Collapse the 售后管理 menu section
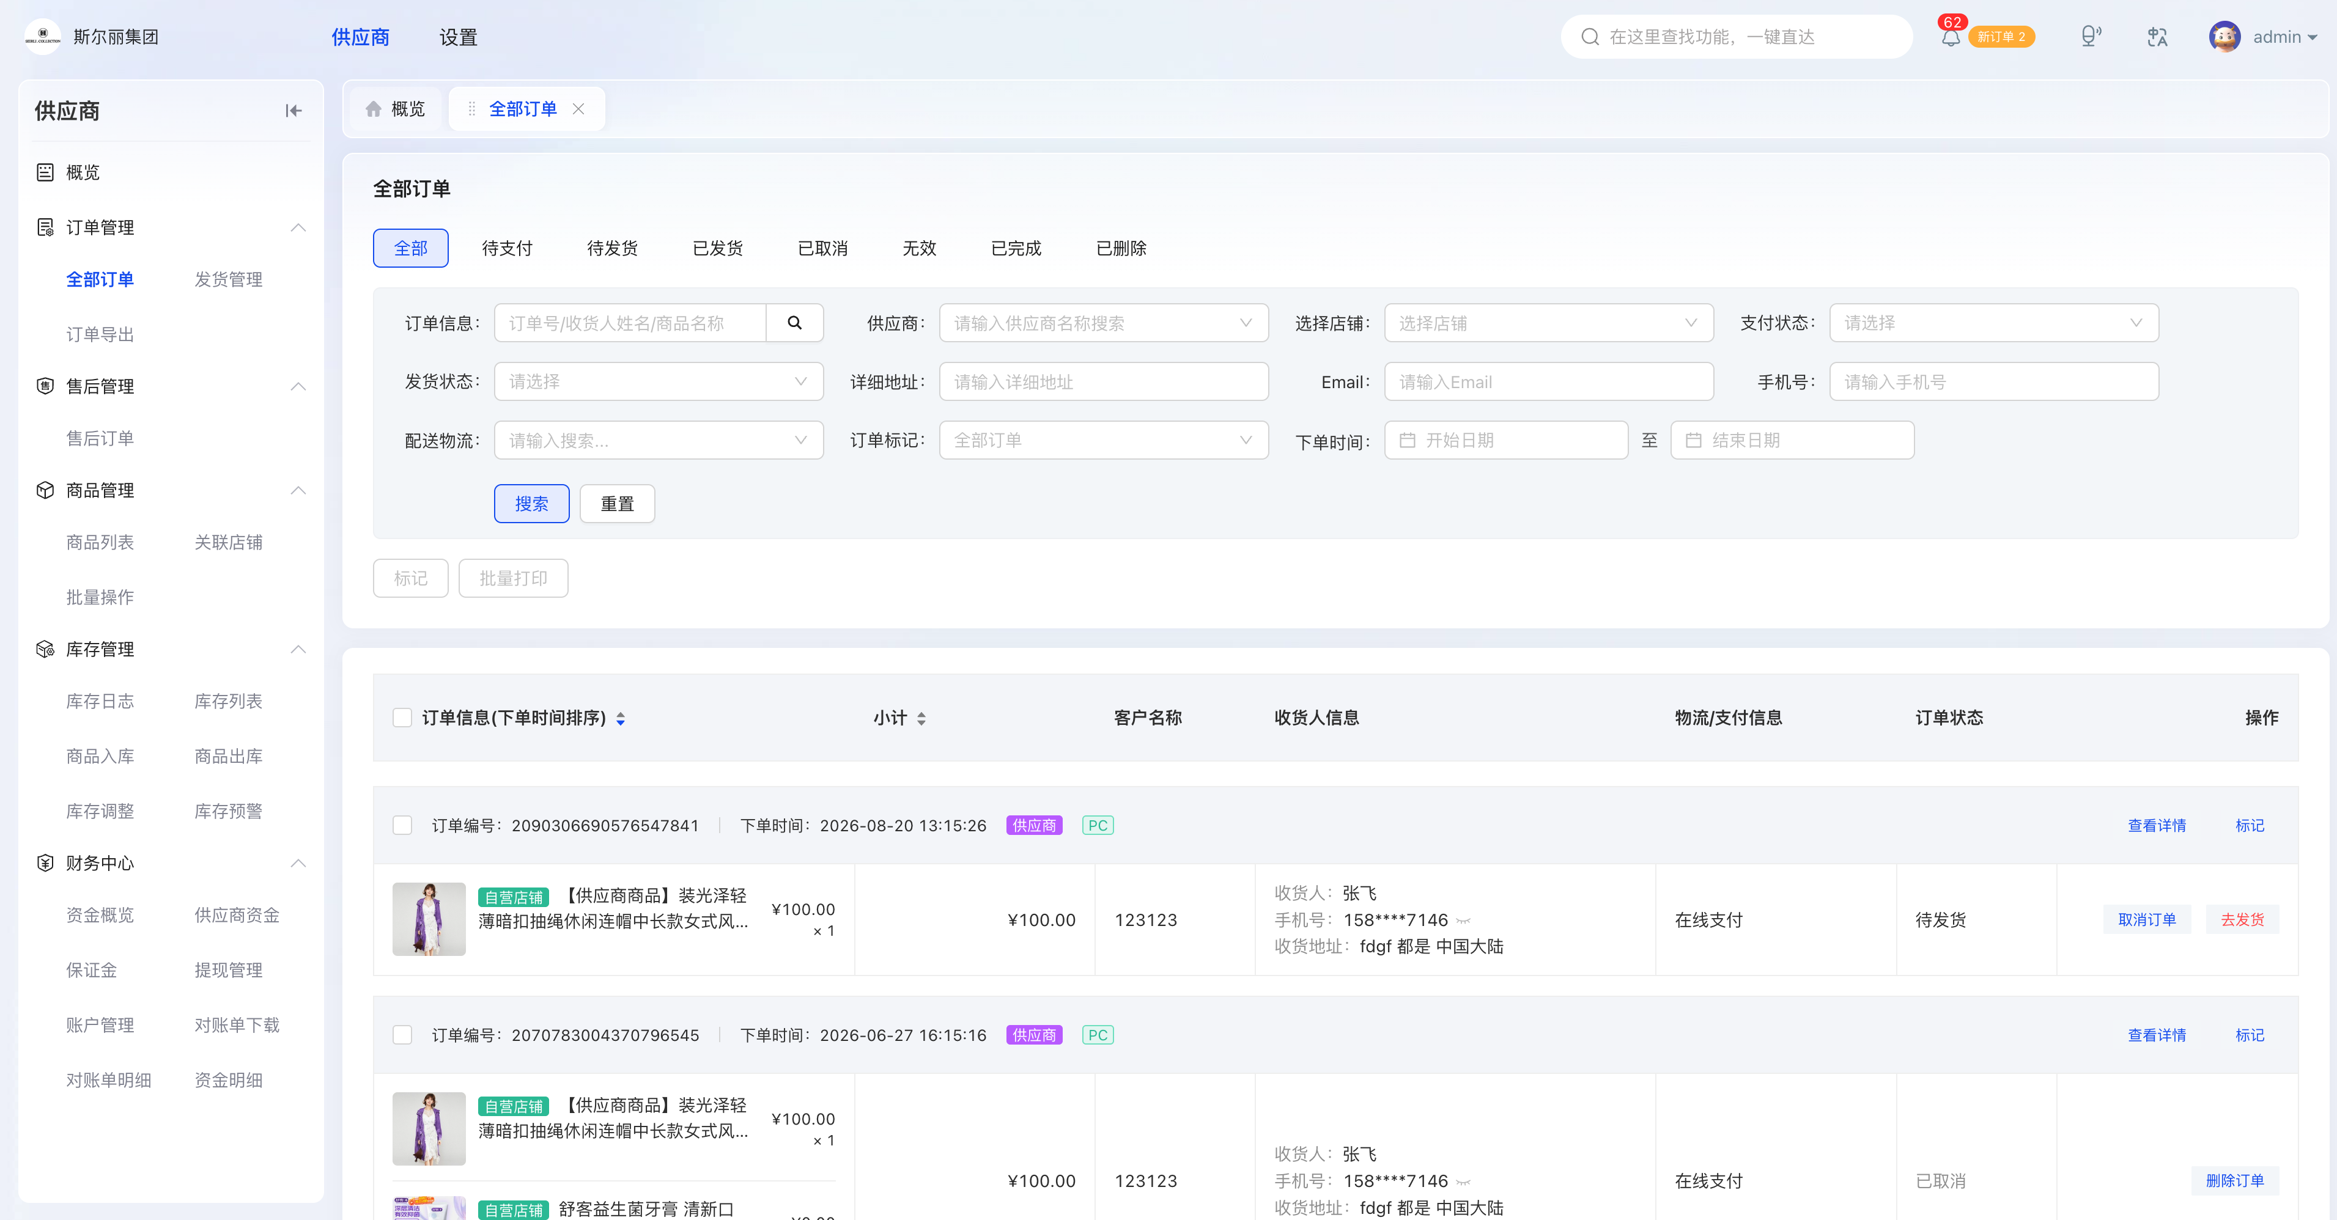This screenshot has width=2337, height=1220. (x=298, y=386)
